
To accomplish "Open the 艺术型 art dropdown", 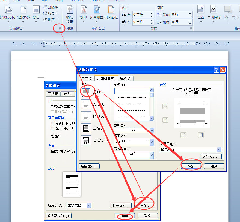I will point(152,155).
